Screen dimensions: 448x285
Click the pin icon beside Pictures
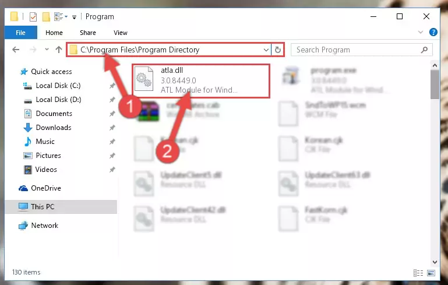tap(112, 156)
